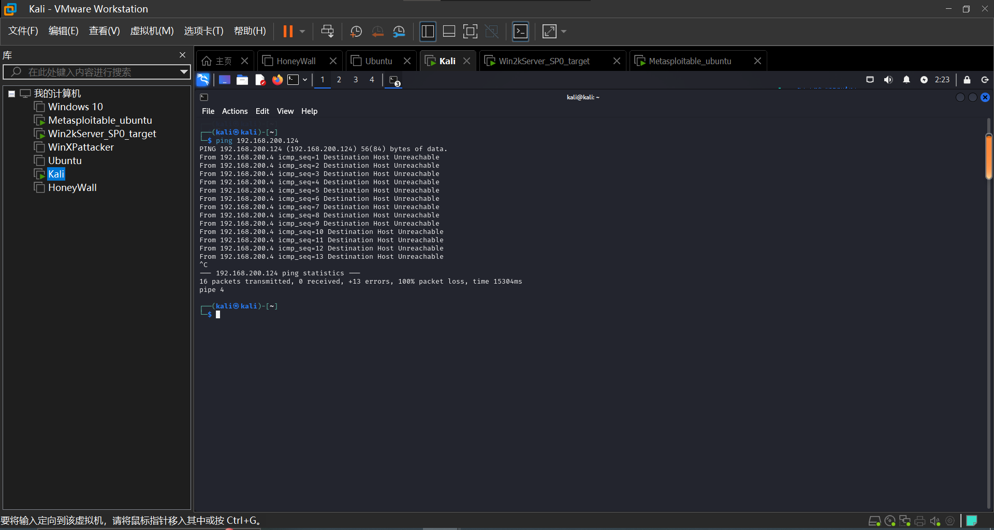Select Metasploitable_ubuntu in the library tree

click(100, 120)
